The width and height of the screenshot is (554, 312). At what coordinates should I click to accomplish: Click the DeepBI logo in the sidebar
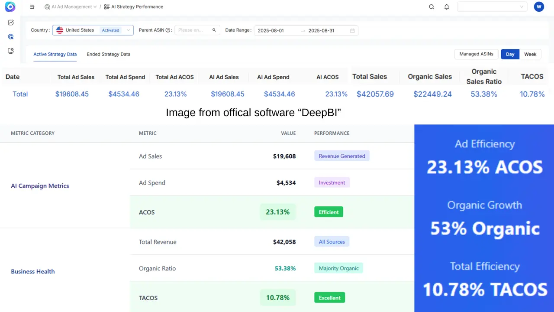click(x=10, y=6)
